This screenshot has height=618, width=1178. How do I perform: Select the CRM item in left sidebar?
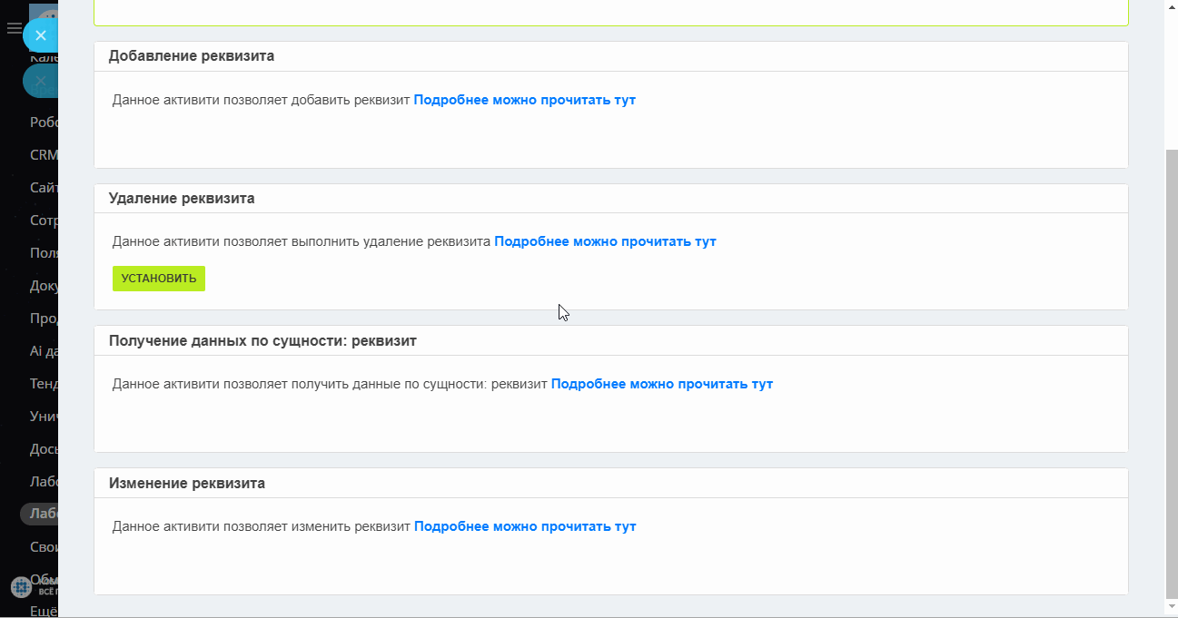tap(44, 155)
